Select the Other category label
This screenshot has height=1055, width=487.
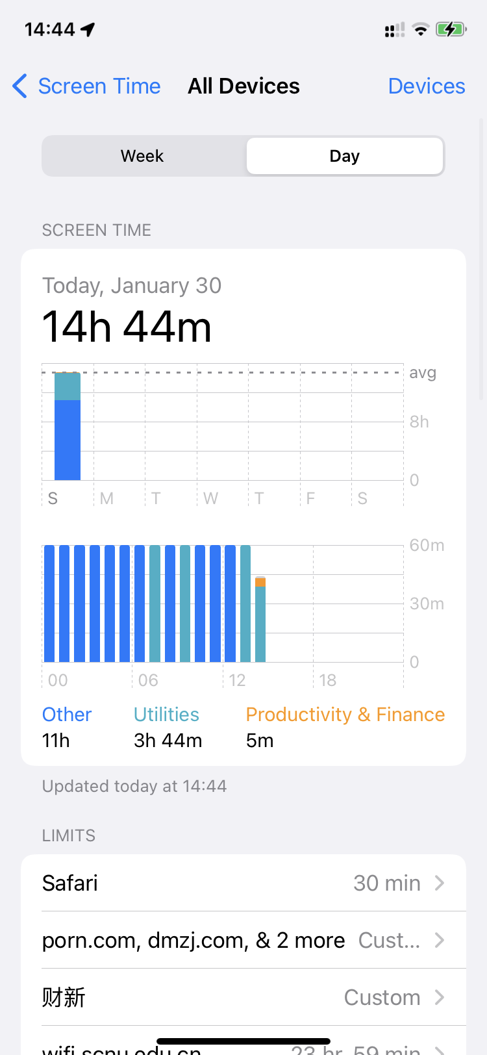click(x=67, y=715)
